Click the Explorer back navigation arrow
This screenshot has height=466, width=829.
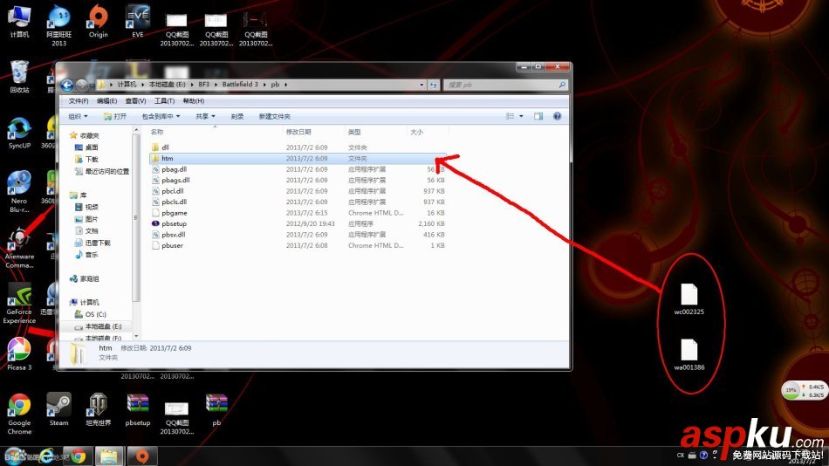point(67,85)
